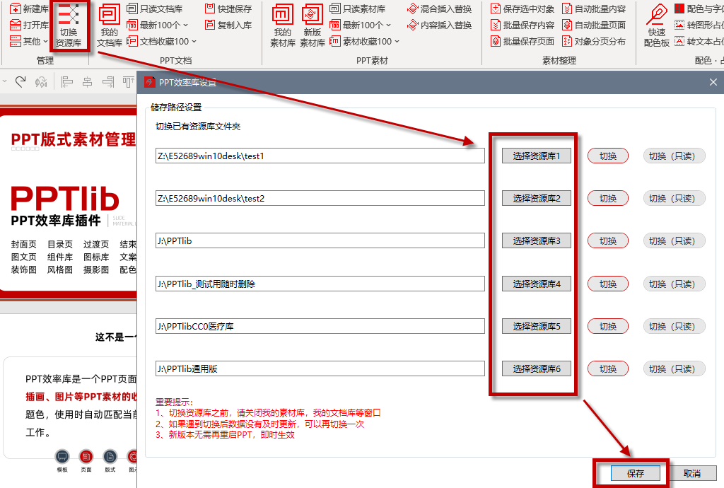Click align center horizontally icon

87,82
